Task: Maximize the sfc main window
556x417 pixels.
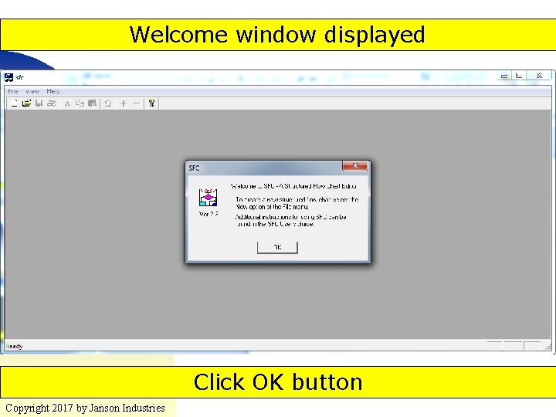Action: click(519, 76)
